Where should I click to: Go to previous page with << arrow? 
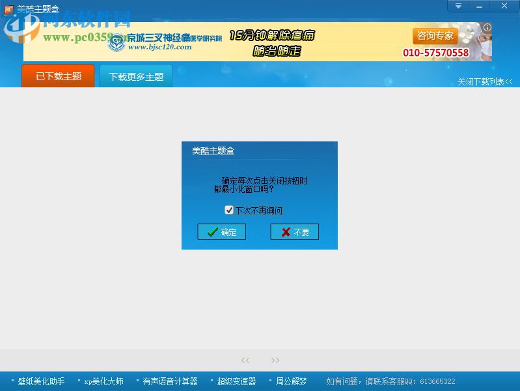coord(245,360)
